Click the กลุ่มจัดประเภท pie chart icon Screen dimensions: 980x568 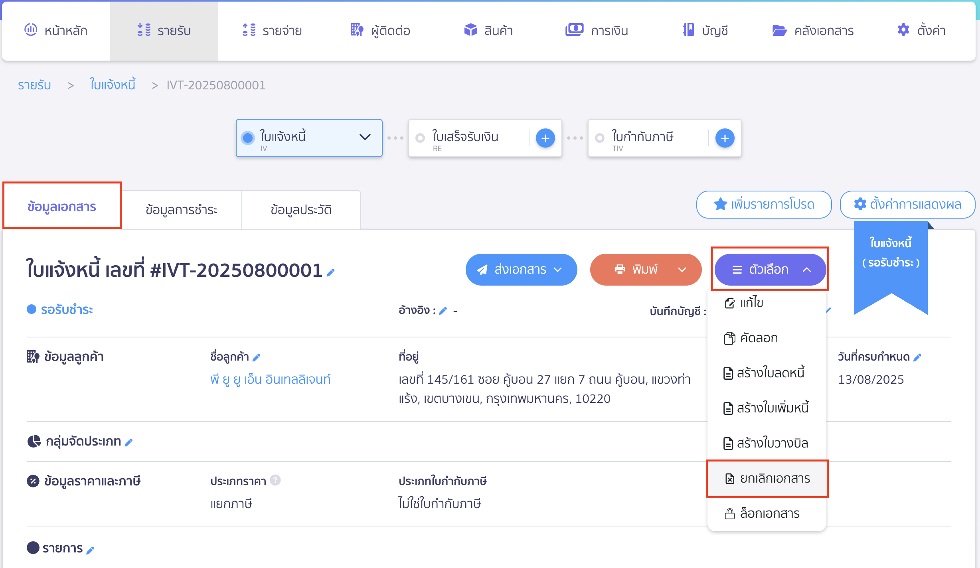point(34,441)
